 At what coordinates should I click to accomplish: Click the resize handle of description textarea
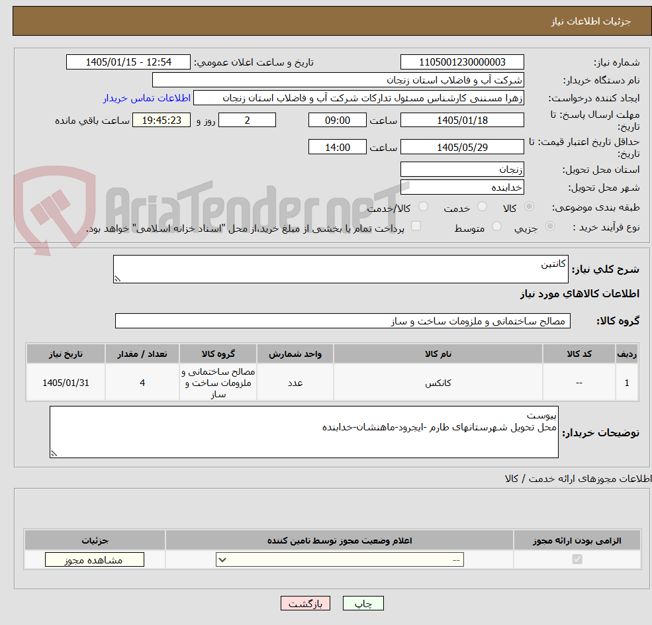(117, 279)
